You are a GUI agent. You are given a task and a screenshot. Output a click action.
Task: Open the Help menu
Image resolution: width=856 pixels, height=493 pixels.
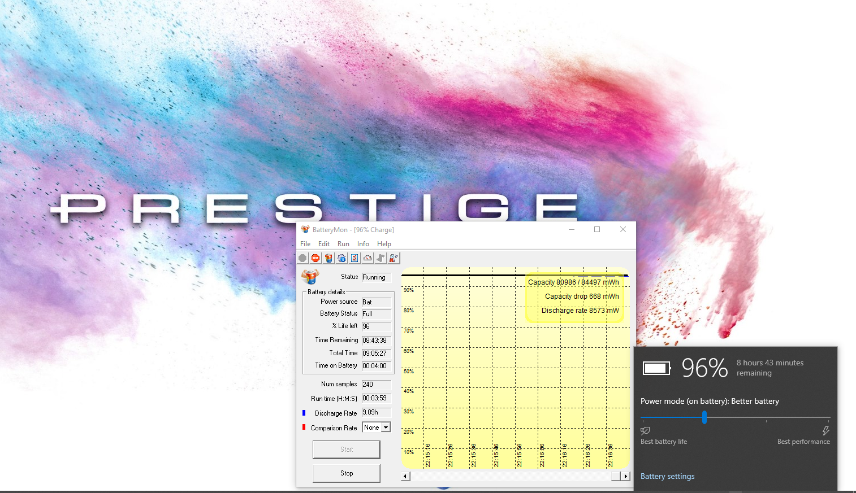pos(384,244)
